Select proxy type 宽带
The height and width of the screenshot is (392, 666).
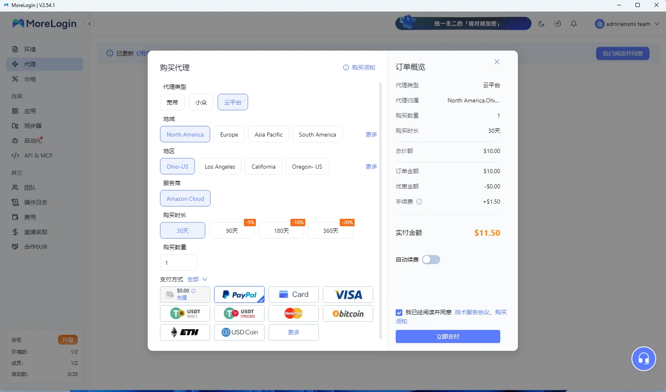[172, 102]
